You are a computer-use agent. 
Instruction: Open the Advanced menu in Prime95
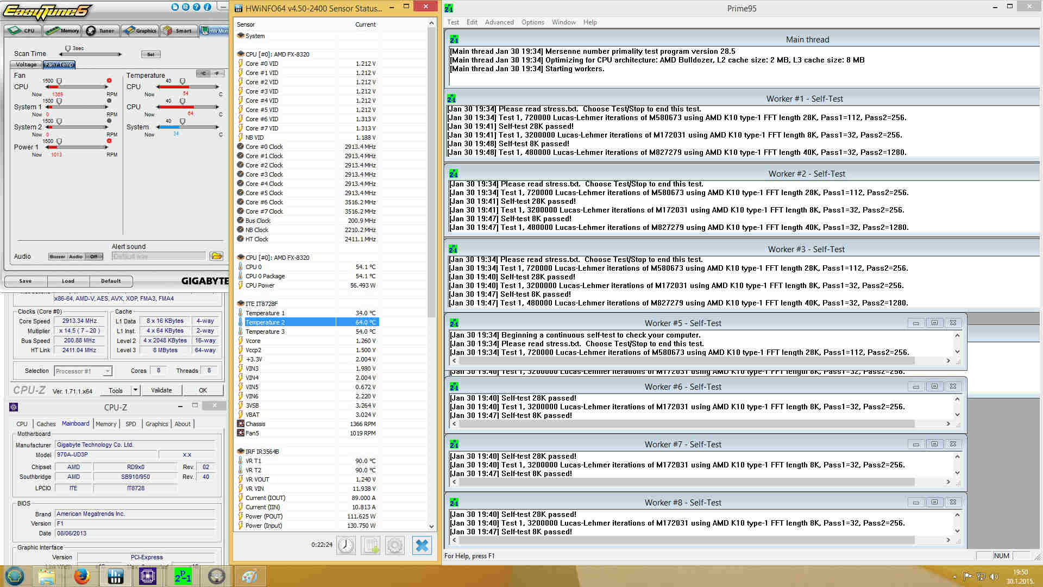(499, 22)
